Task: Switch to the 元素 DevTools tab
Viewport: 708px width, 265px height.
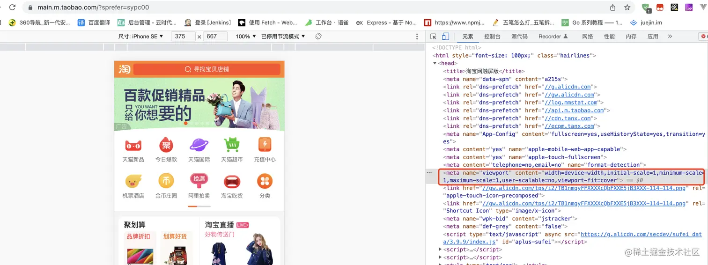Action: [468, 37]
